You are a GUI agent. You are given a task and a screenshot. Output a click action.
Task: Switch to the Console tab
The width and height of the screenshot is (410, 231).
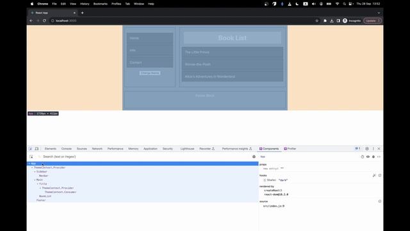point(67,149)
